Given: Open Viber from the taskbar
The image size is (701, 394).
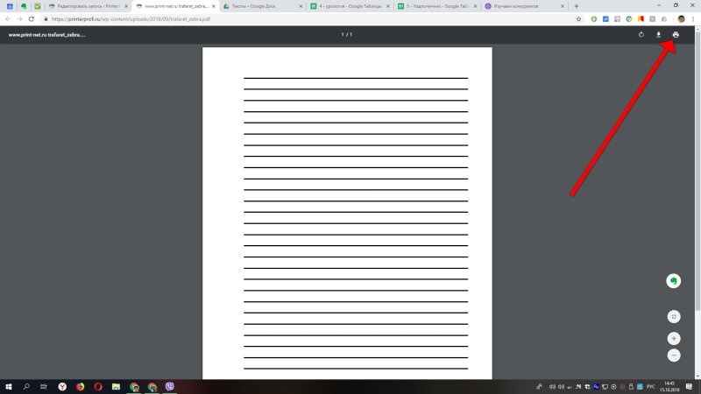Looking at the screenshot, I should (170, 386).
